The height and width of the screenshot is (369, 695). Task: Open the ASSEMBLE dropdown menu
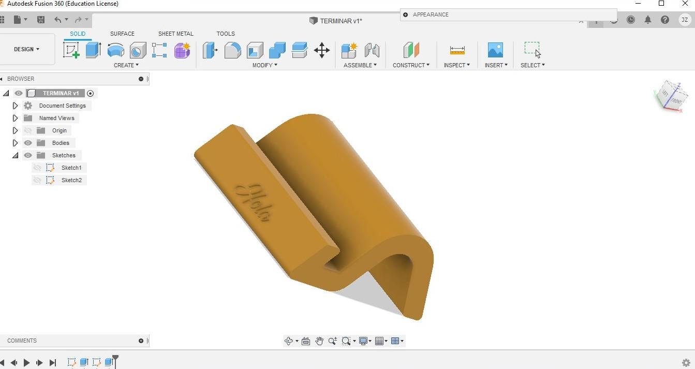pos(360,65)
